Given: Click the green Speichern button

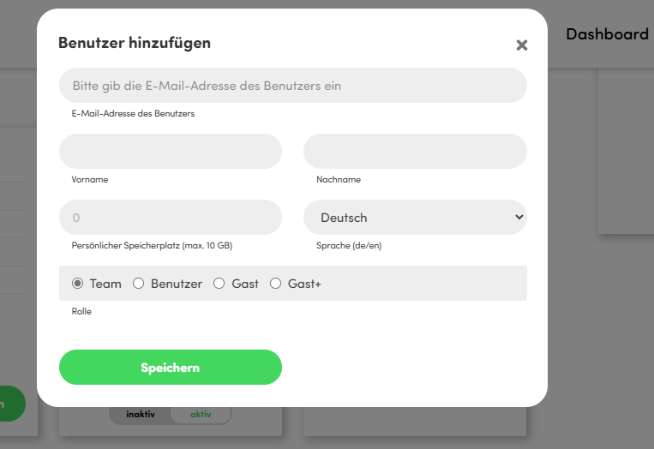Looking at the screenshot, I should [171, 368].
